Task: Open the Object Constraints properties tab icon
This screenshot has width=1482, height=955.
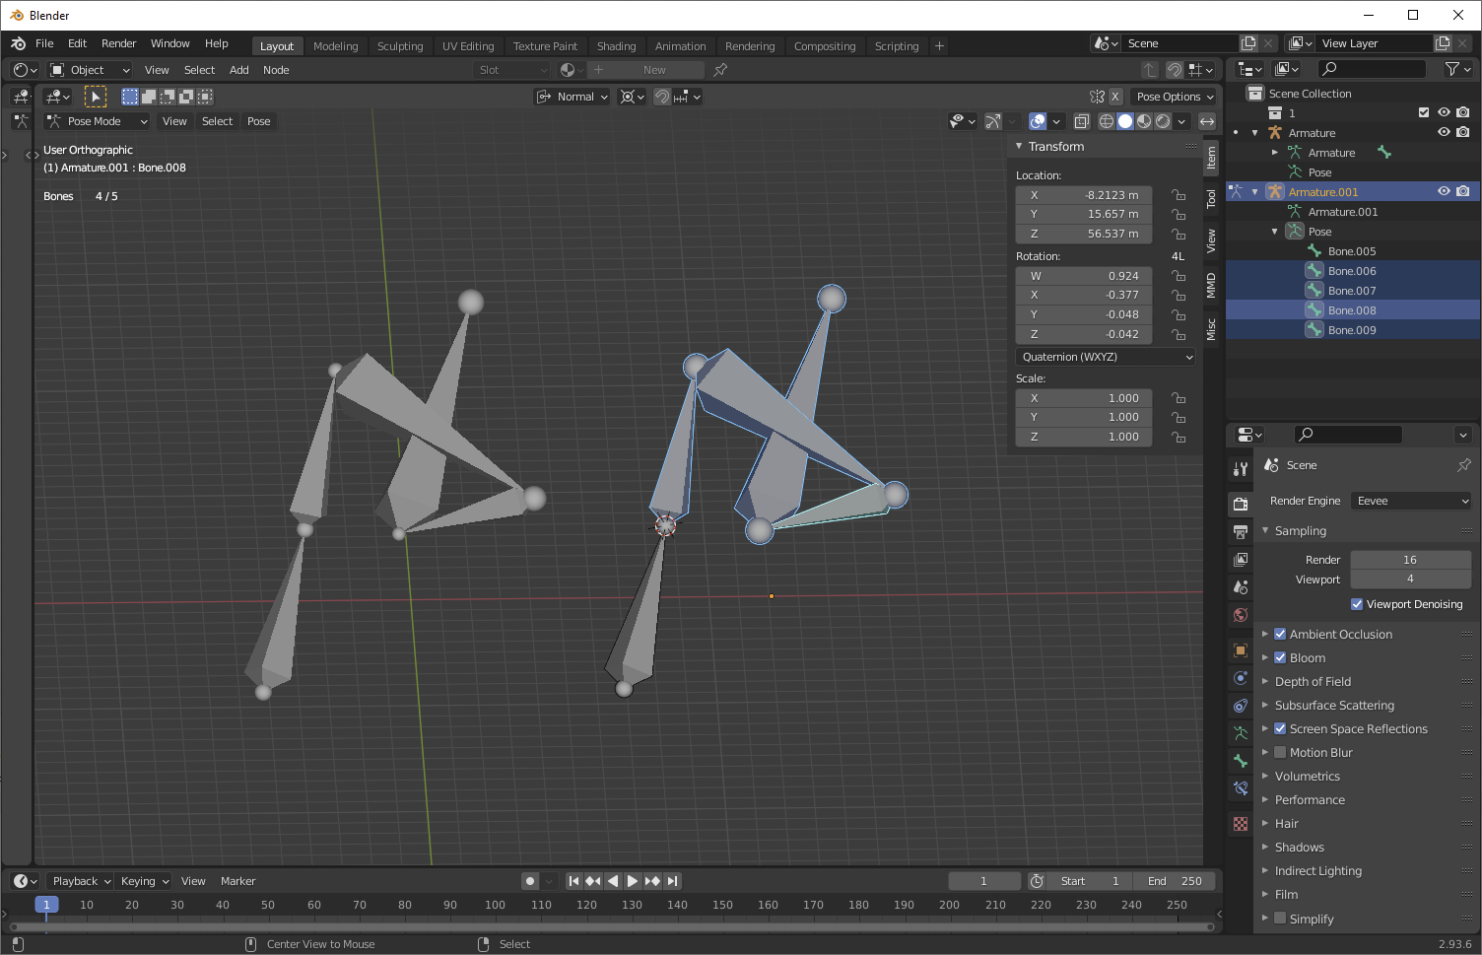Action: (x=1241, y=705)
